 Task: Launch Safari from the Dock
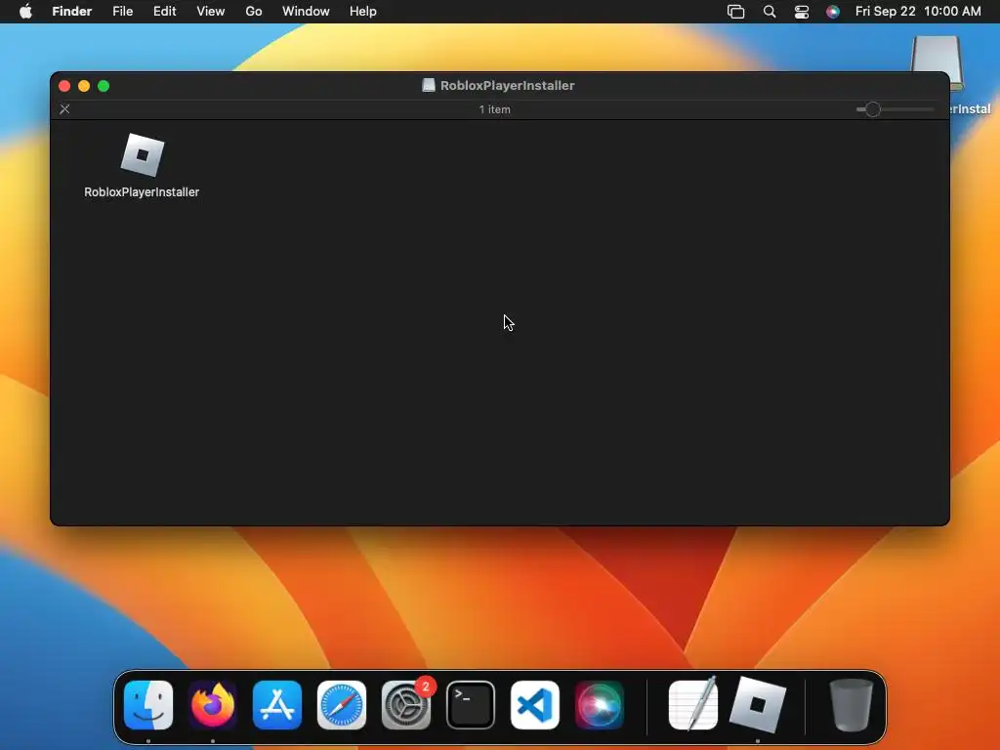pyautogui.click(x=342, y=705)
